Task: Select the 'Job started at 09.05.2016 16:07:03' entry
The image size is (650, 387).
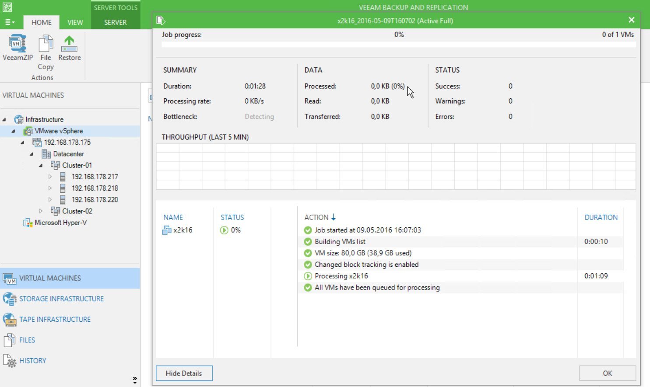Action: pyautogui.click(x=368, y=230)
